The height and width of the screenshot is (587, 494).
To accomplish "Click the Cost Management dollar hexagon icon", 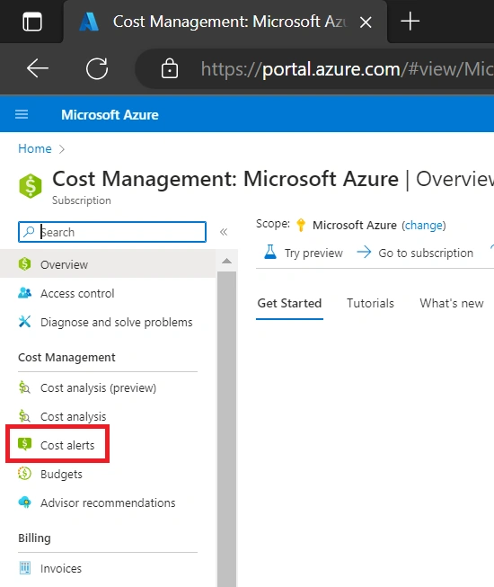I will (31, 186).
